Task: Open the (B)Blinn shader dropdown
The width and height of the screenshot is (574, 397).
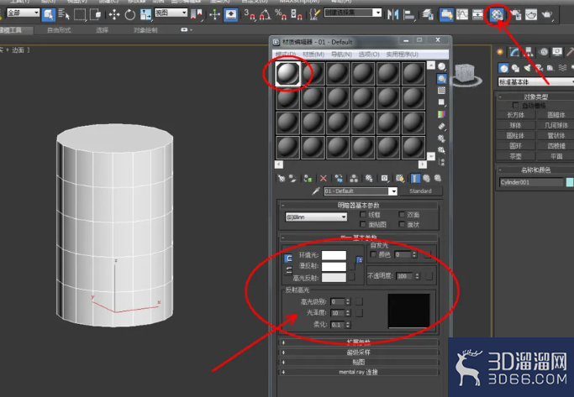Action: point(316,217)
